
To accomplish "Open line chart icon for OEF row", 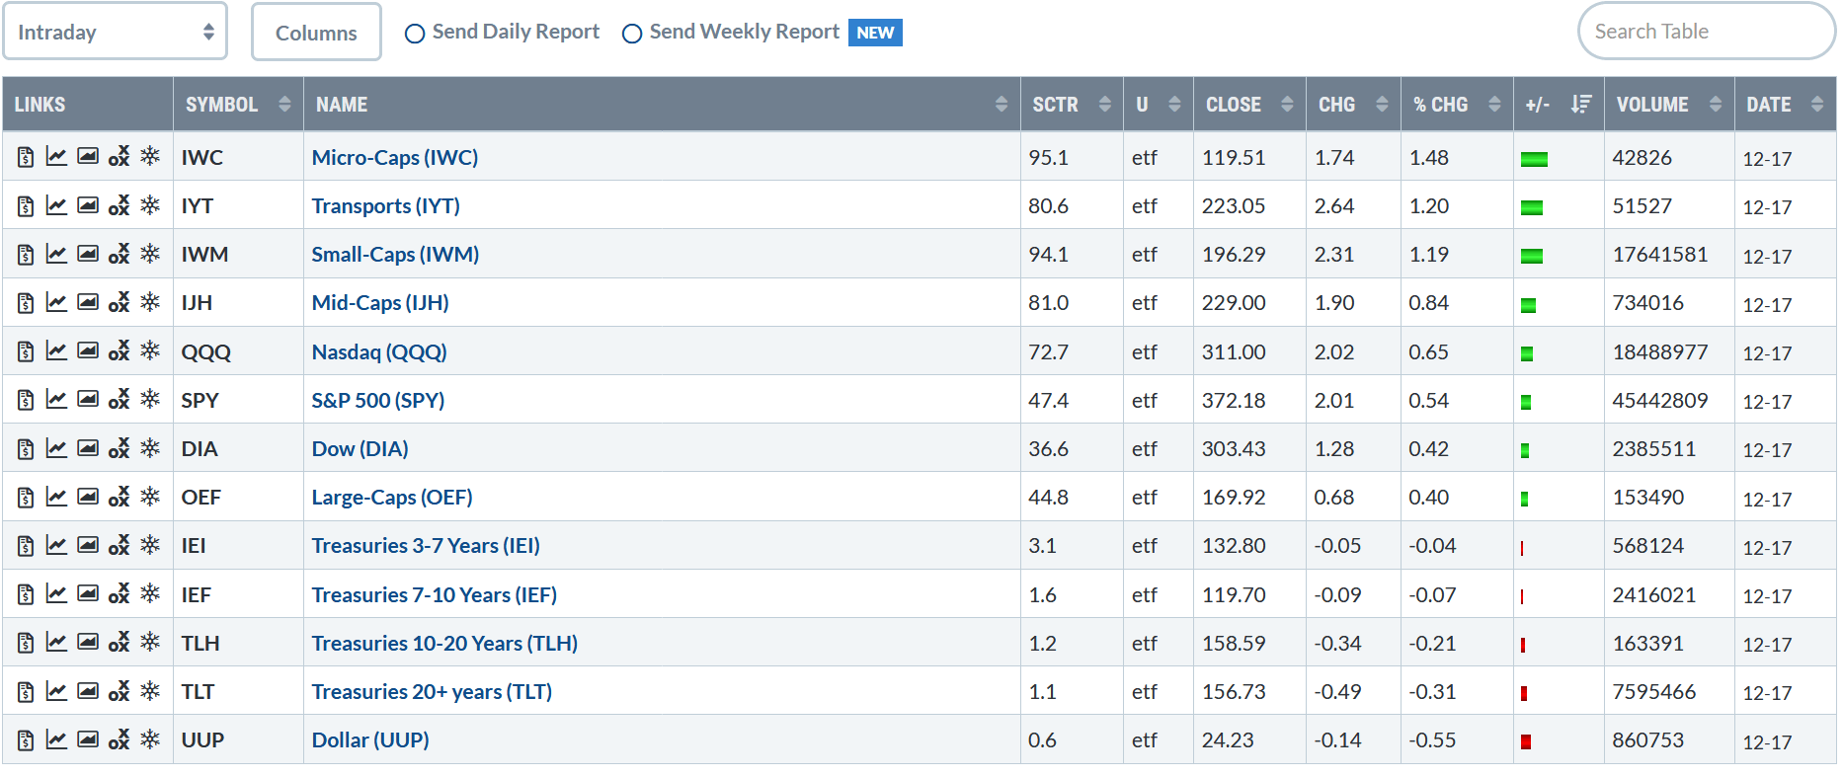I will point(56,496).
